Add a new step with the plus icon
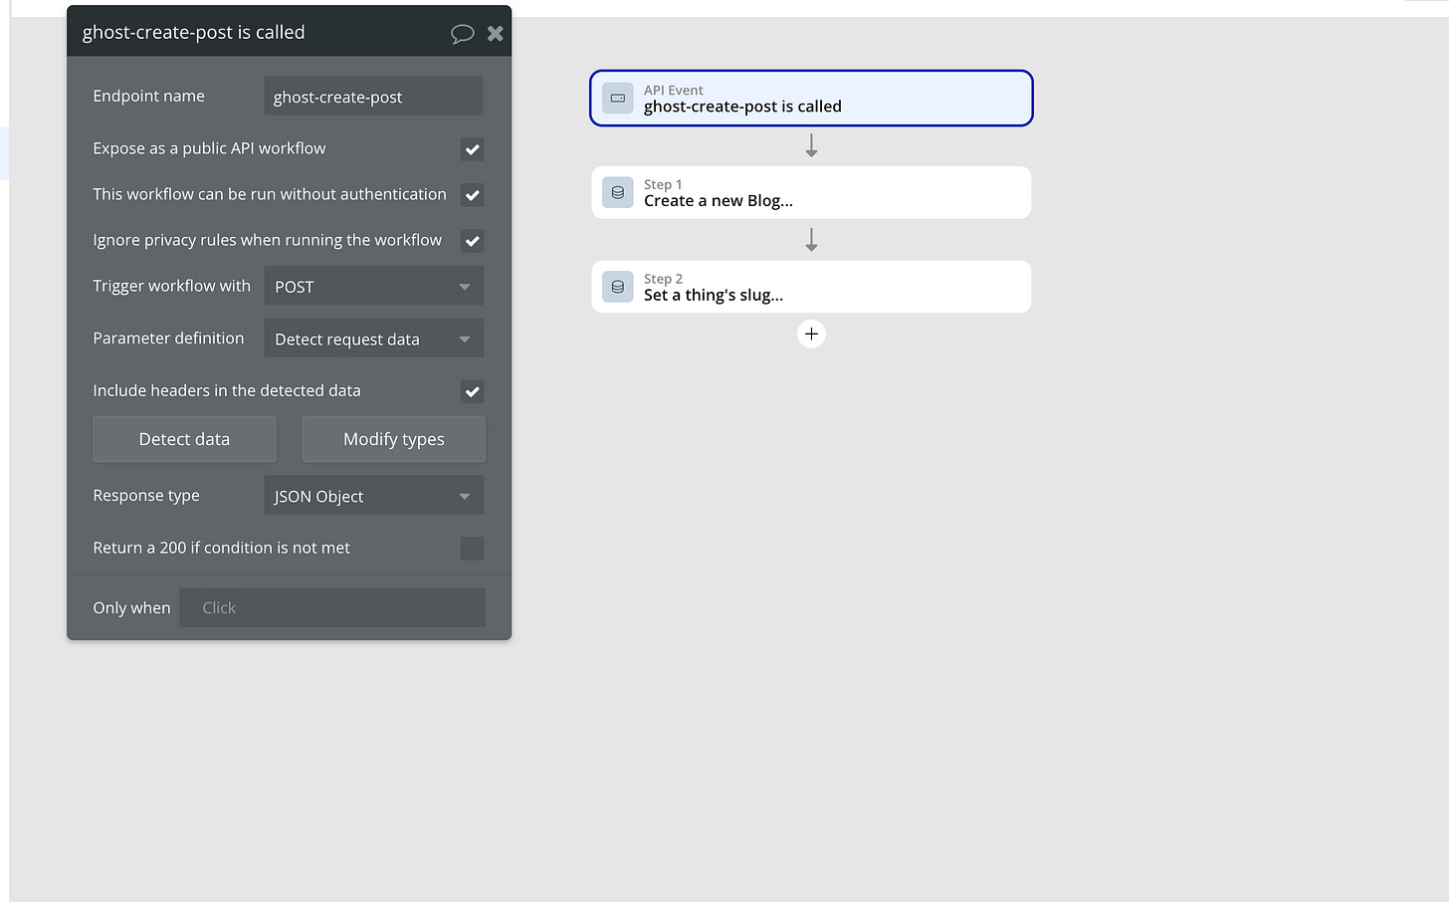Image resolution: width=1449 pixels, height=902 pixels. 811,334
